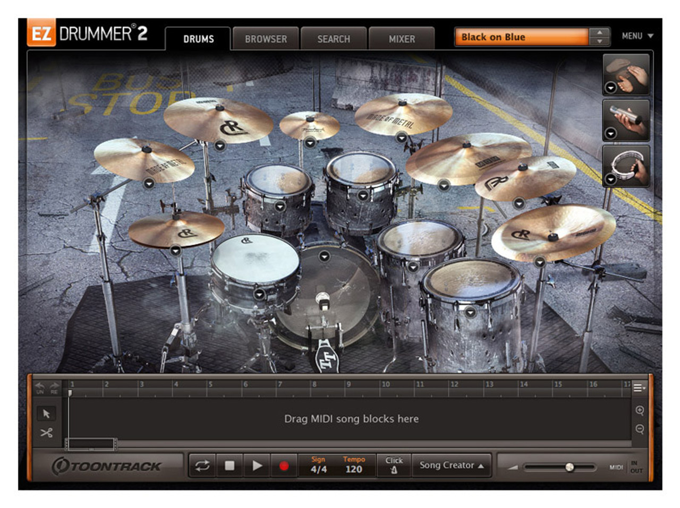Image resolution: width=680 pixels, height=508 pixels.
Task: Select the arrow pointer tool in the song track
Action: pyautogui.click(x=46, y=414)
